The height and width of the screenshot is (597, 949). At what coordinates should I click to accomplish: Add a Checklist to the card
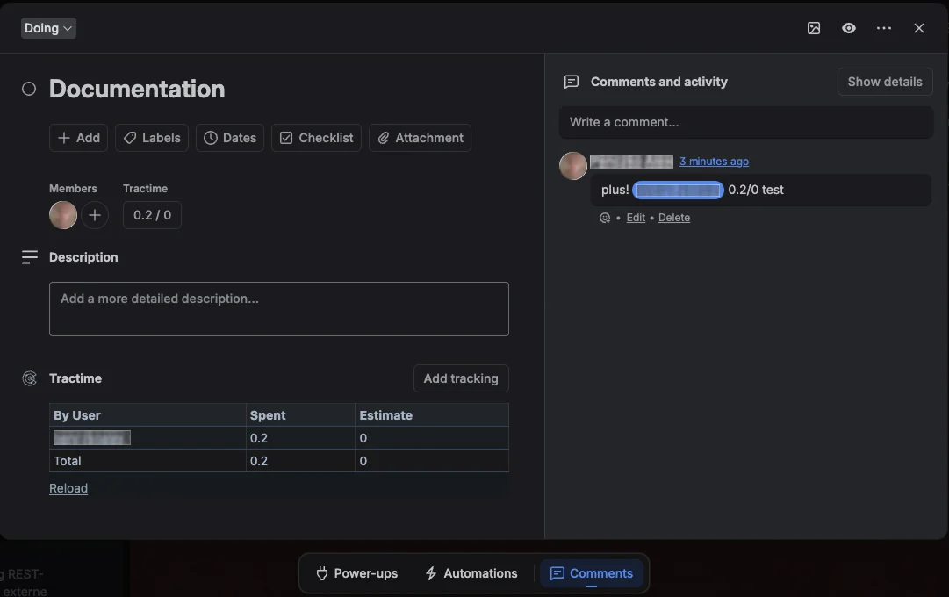click(x=317, y=138)
